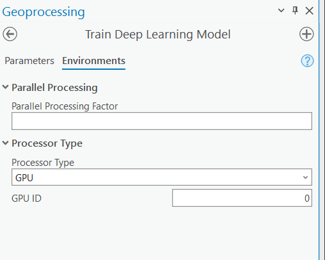Close the Geoprocessing pane
The image size is (325, 260).
pos(309,10)
